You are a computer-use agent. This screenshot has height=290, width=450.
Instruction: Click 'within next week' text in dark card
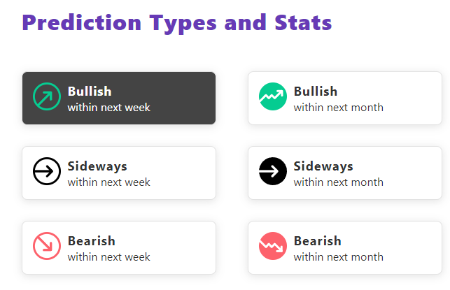(108, 108)
